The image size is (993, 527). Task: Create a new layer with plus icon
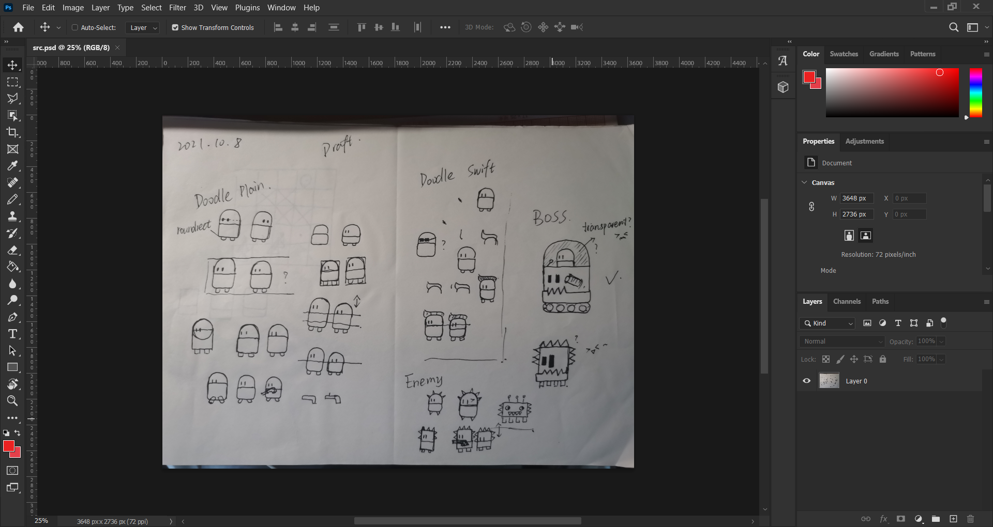(953, 519)
